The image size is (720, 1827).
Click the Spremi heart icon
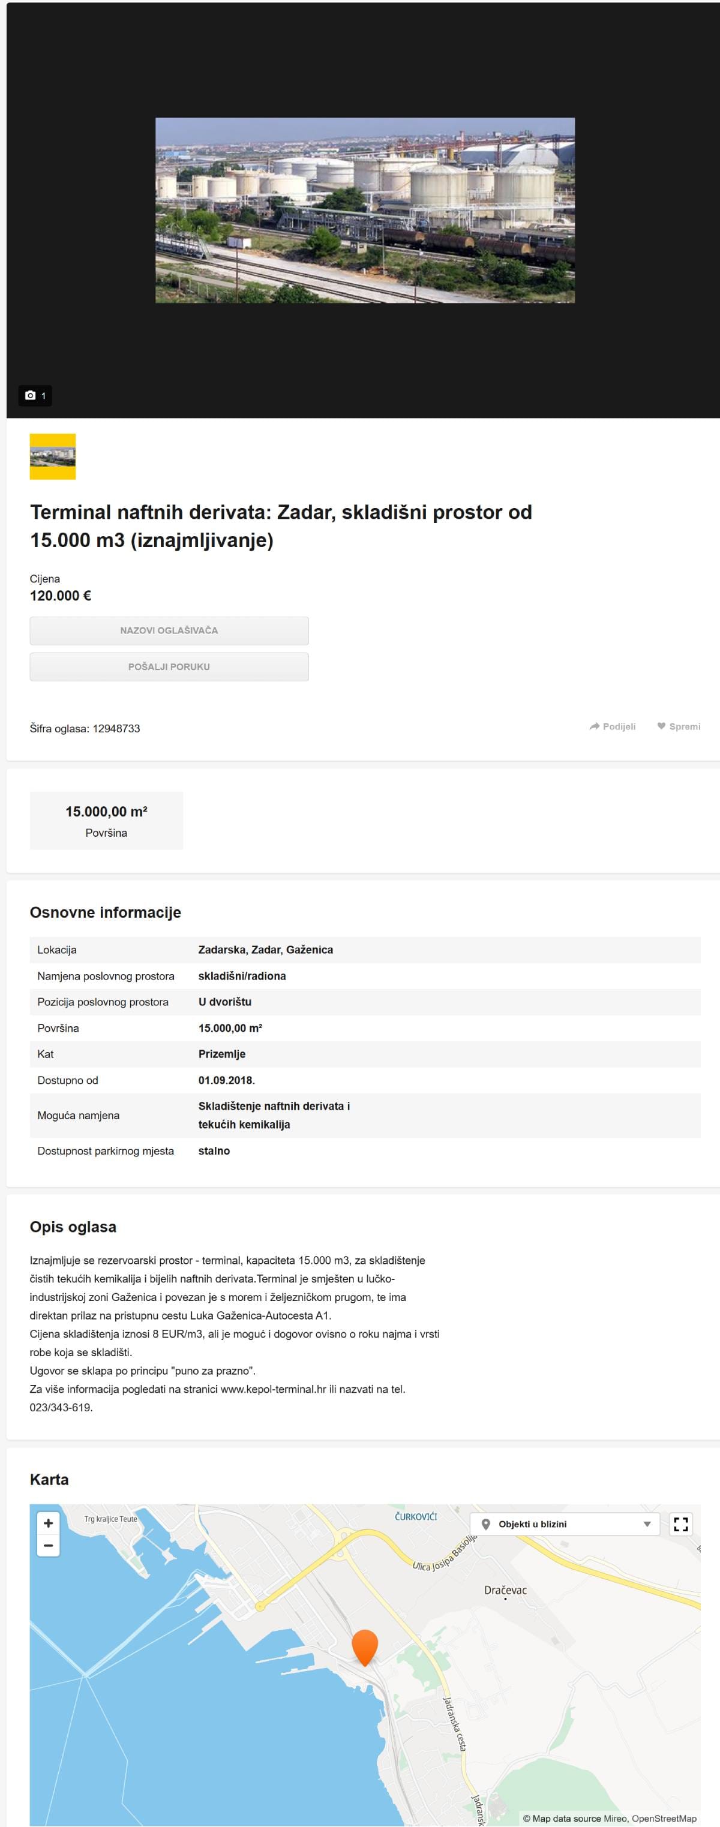(x=661, y=726)
